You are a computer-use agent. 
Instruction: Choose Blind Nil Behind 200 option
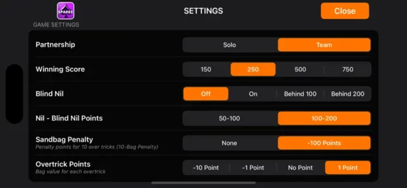click(x=348, y=94)
